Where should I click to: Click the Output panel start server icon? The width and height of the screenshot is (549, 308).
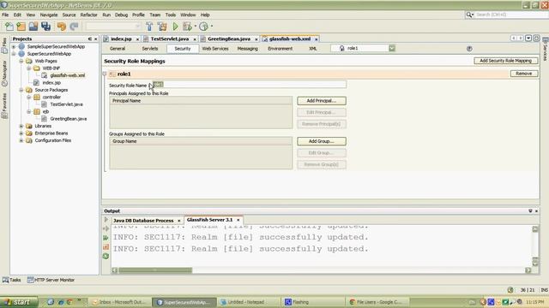(106, 220)
